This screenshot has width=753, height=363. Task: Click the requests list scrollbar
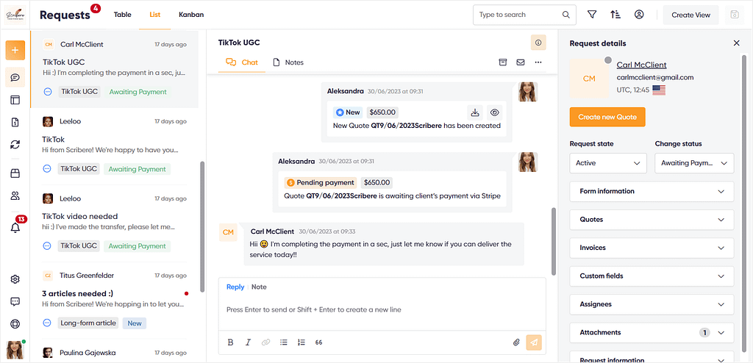pyautogui.click(x=202, y=226)
